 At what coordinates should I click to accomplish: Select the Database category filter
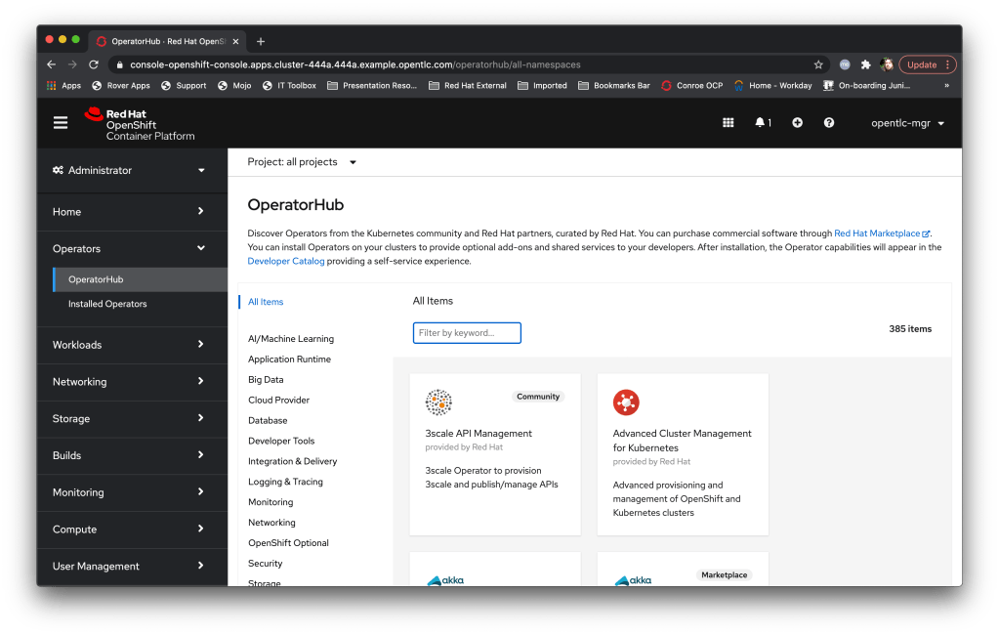click(268, 420)
